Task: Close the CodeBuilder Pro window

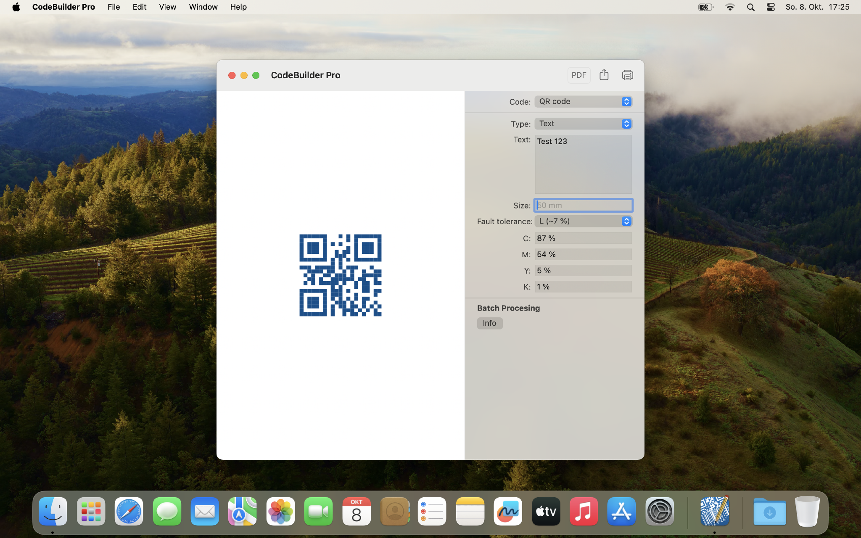Action: click(x=232, y=75)
